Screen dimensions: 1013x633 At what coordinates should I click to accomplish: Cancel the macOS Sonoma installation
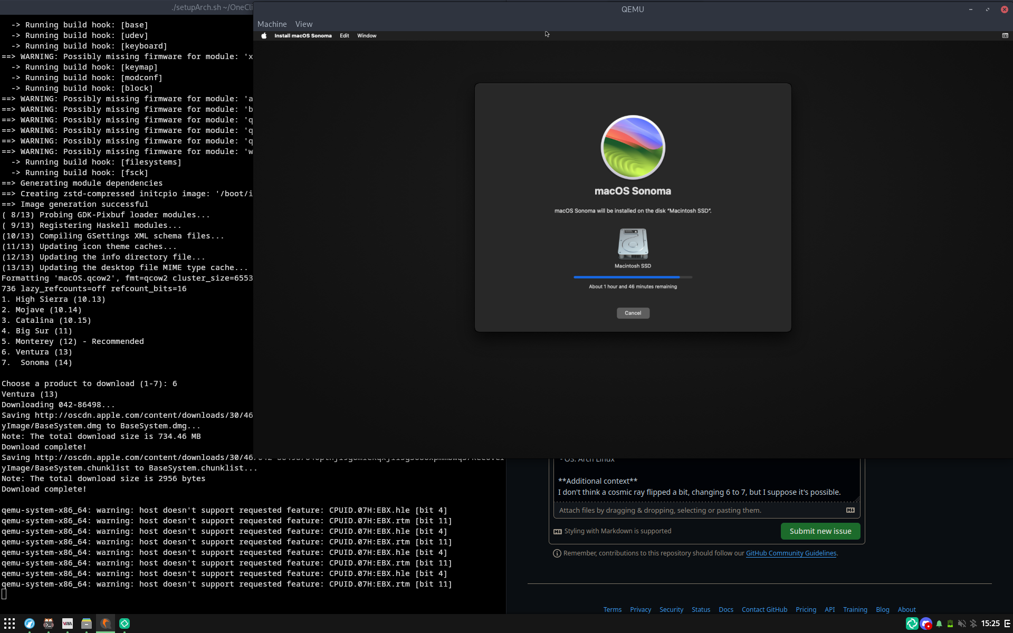[x=633, y=313]
